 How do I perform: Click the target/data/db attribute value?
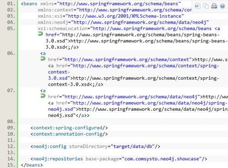pos(133,147)
